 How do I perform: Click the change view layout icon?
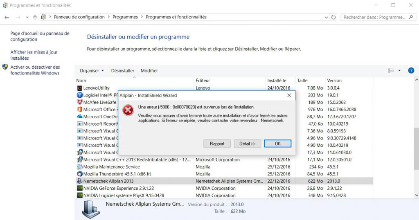pyautogui.click(x=391, y=70)
